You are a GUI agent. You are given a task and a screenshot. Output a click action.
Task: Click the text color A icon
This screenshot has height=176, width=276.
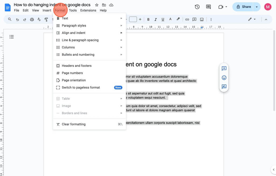coord(170,19)
